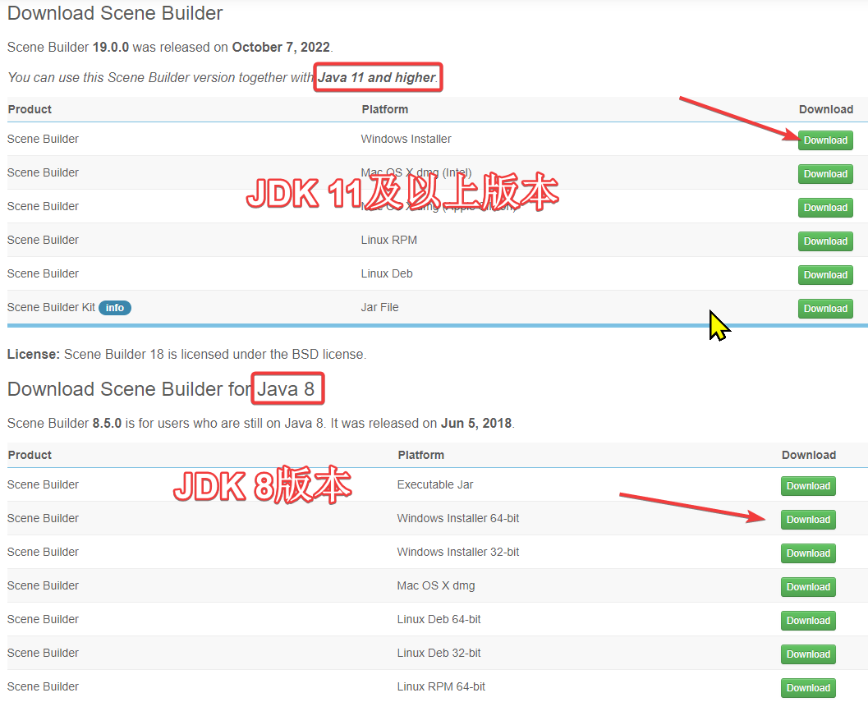
Task: Download the Linux RPM 64-bit for Java 8
Action: [x=807, y=687]
